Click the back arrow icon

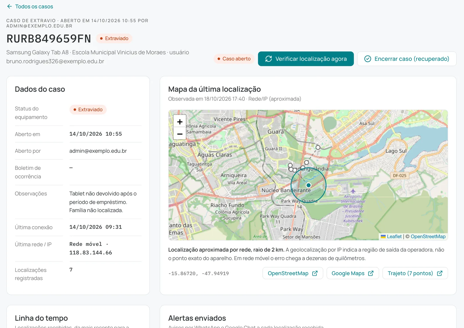click(10, 6)
